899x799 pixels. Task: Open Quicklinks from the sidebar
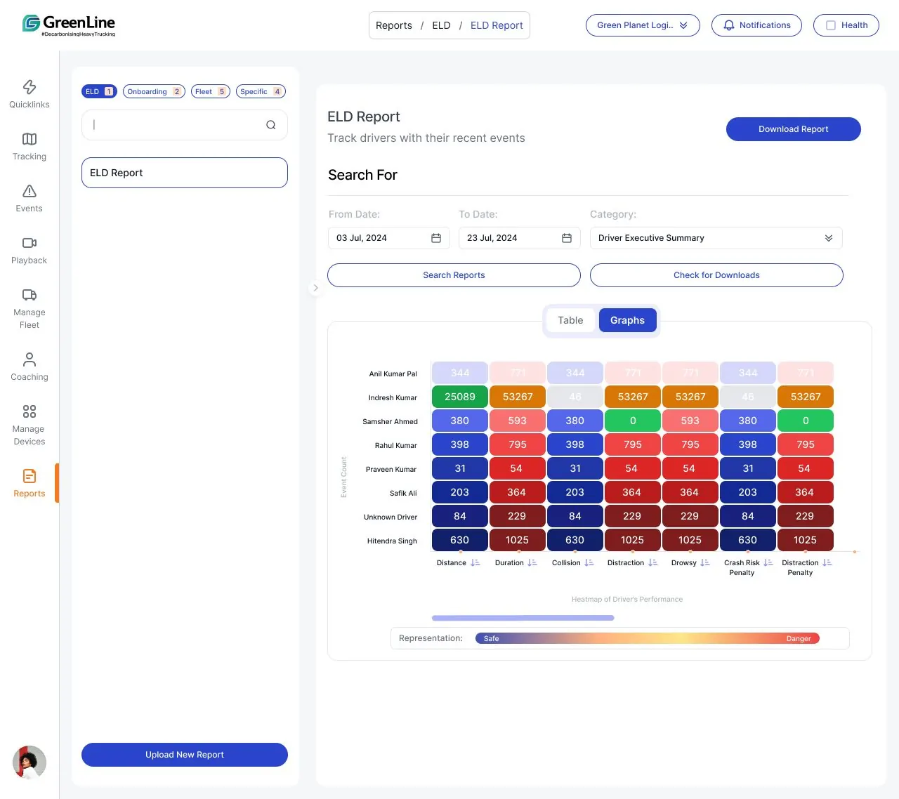(29, 94)
